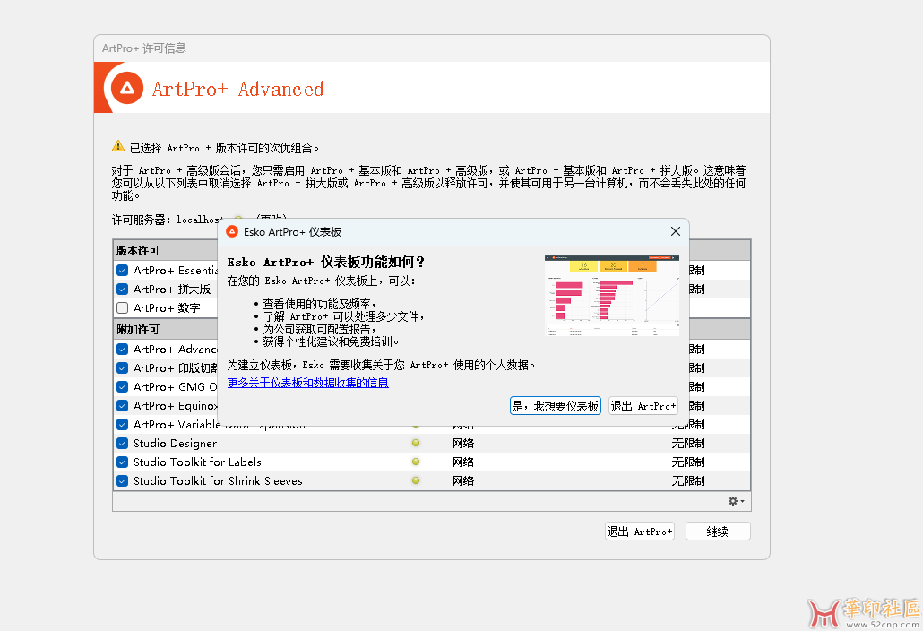Select the 附加许可 section header
The image size is (923, 631).
point(137,330)
